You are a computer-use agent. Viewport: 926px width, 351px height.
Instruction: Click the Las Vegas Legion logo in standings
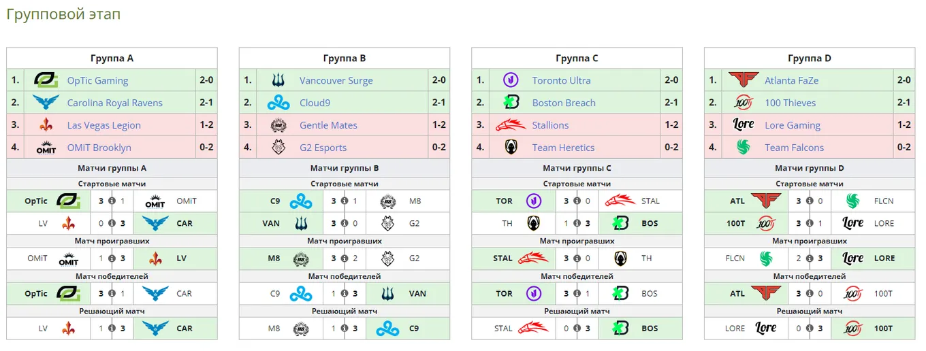46,125
